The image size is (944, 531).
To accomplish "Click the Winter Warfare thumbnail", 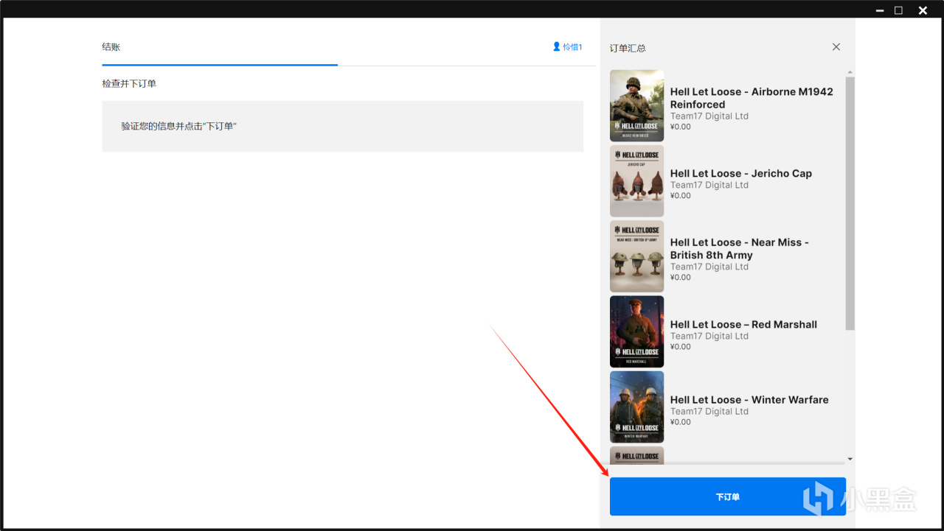I will coord(636,407).
